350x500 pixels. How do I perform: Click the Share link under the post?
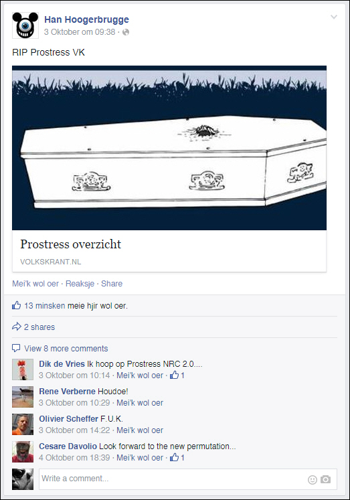[x=112, y=284]
